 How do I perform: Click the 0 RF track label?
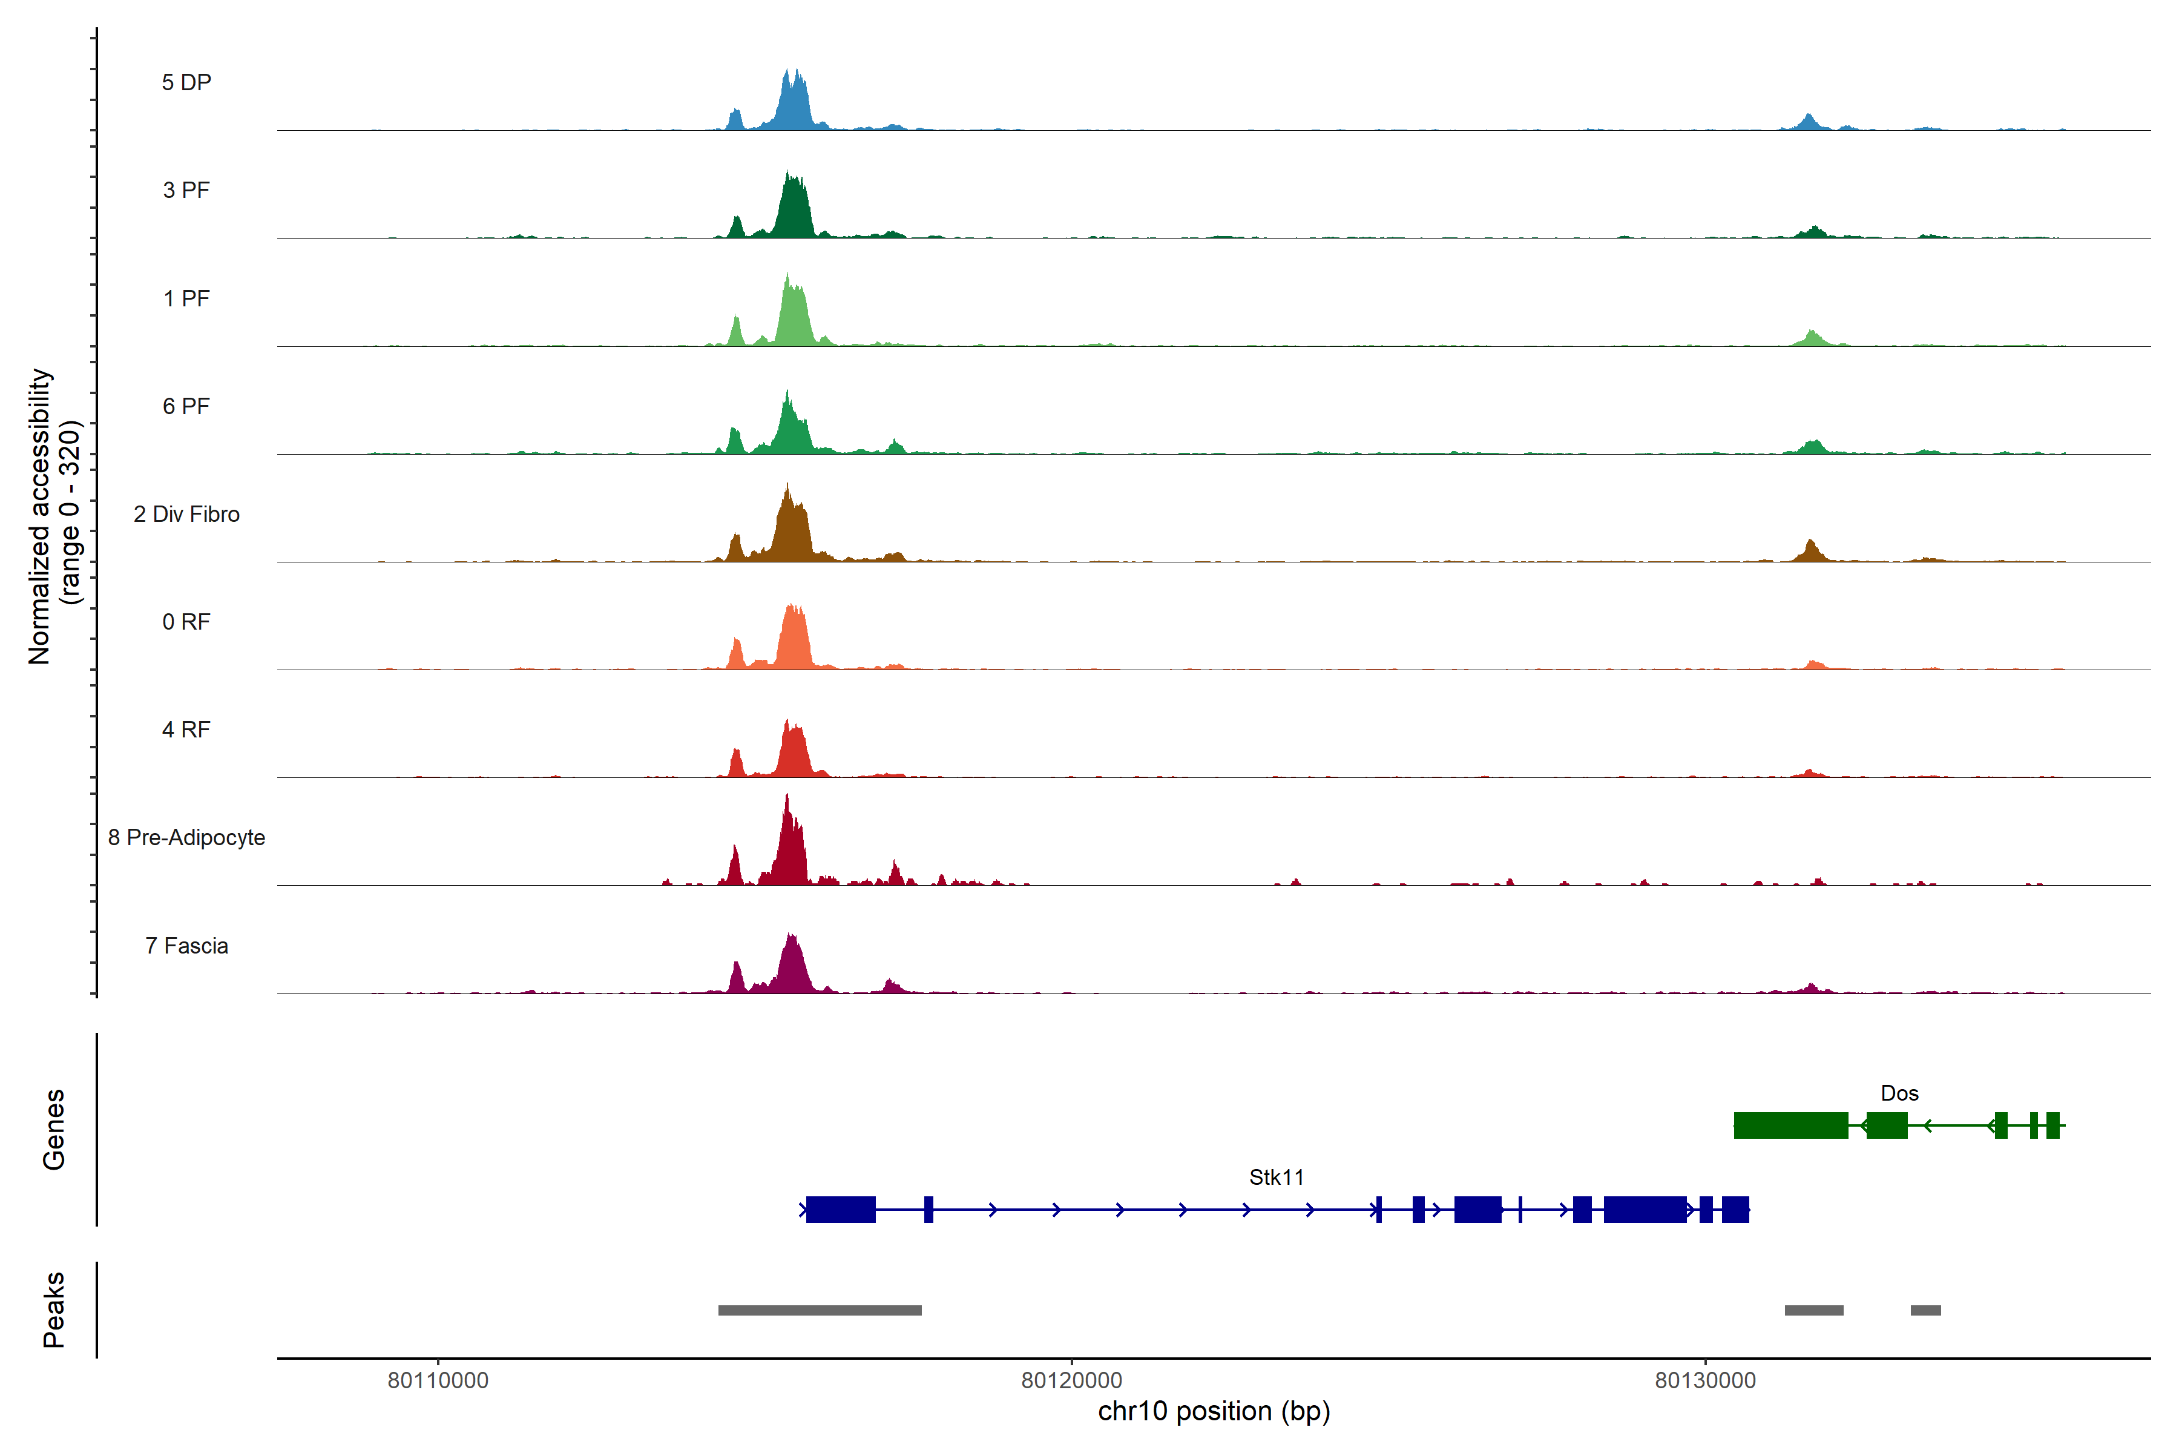click(x=186, y=622)
